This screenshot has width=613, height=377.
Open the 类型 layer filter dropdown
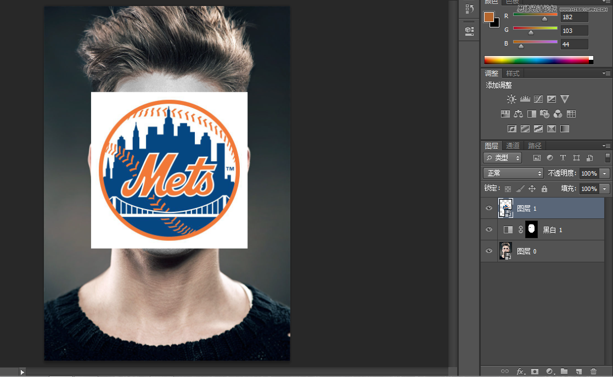[502, 157]
